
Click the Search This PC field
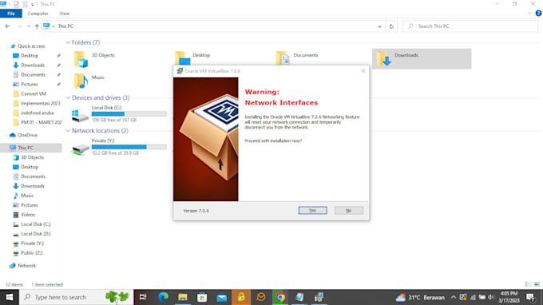(470, 26)
